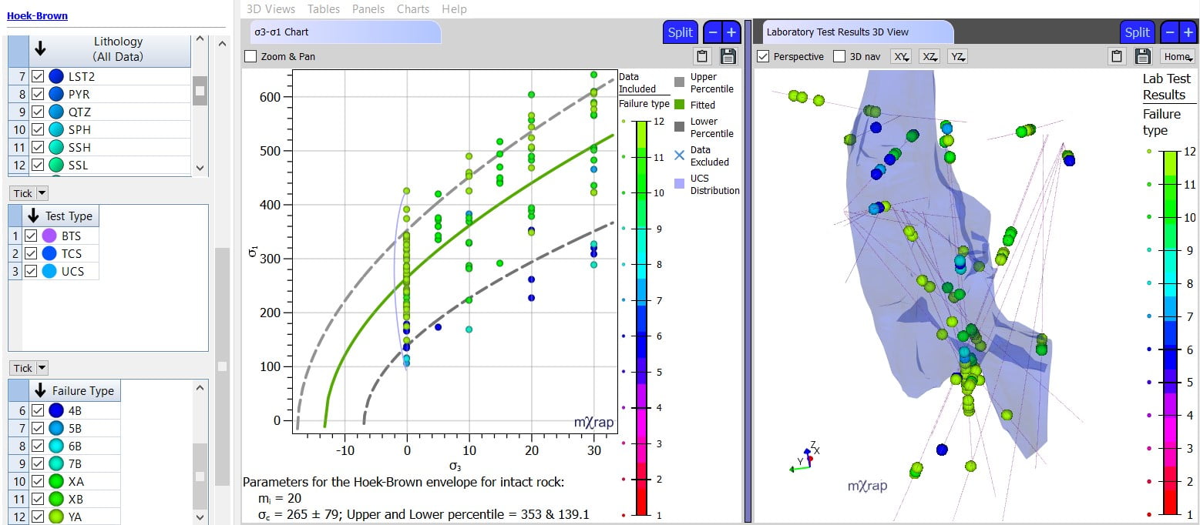The height and width of the screenshot is (525, 1200).
Task: Add a new panel with the plus icon
Action: click(x=729, y=32)
